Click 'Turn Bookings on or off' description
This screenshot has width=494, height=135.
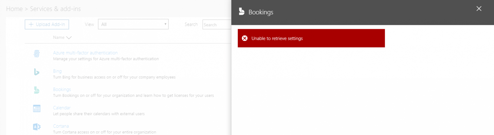tap(133, 96)
